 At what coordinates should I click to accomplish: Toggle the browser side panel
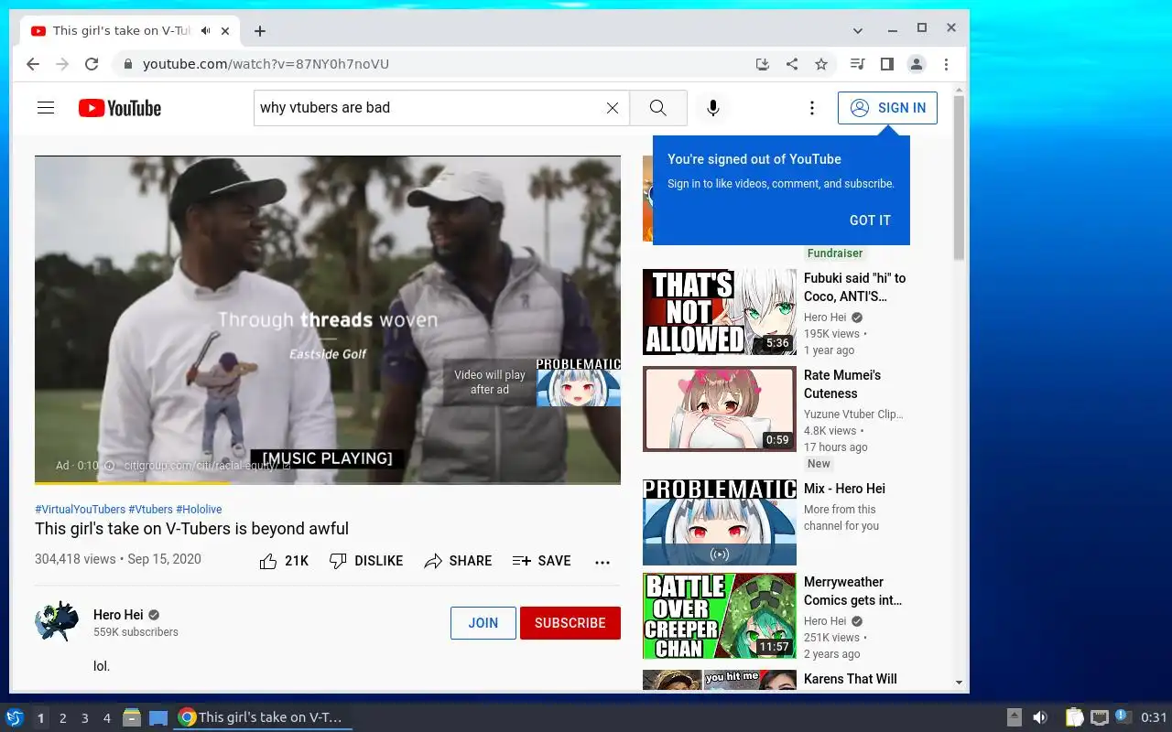point(886,64)
